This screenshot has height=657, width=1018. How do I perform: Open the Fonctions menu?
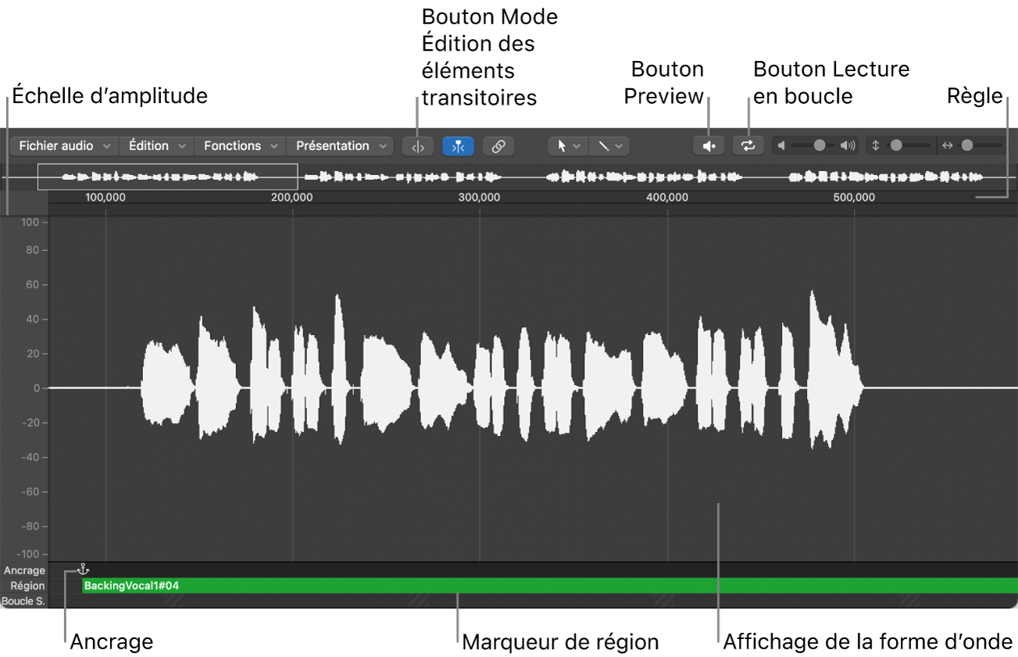pos(241,146)
